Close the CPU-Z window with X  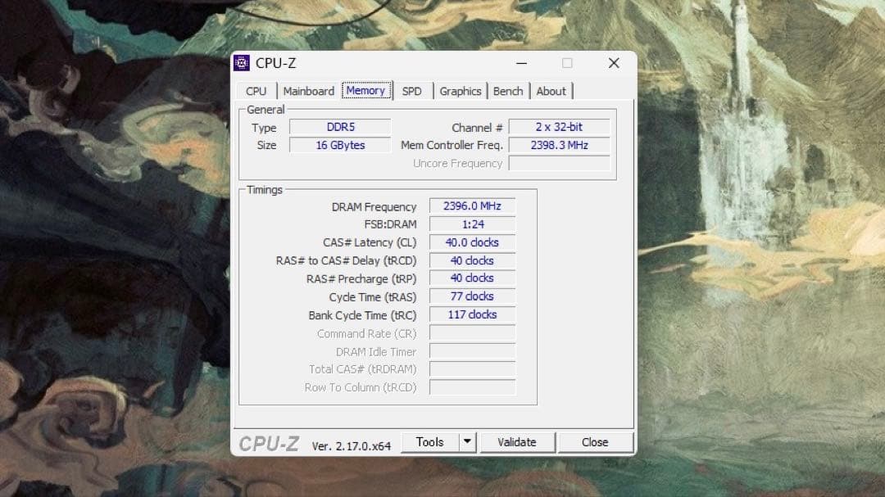(x=614, y=63)
